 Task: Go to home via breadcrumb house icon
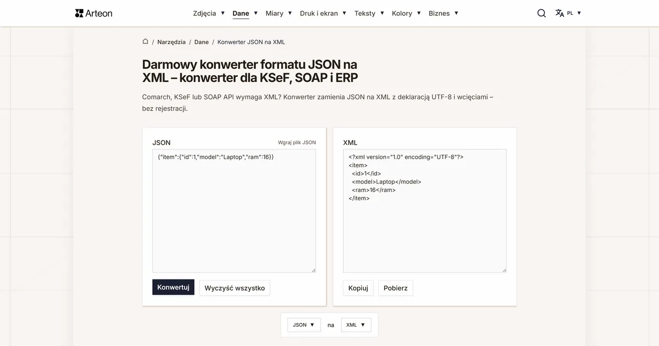pos(146,41)
